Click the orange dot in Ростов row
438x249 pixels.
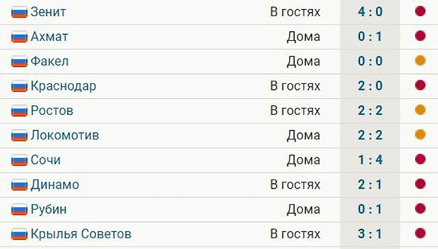(x=420, y=110)
